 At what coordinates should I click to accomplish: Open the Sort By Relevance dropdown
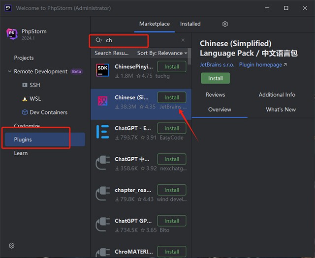click(x=162, y=53)
